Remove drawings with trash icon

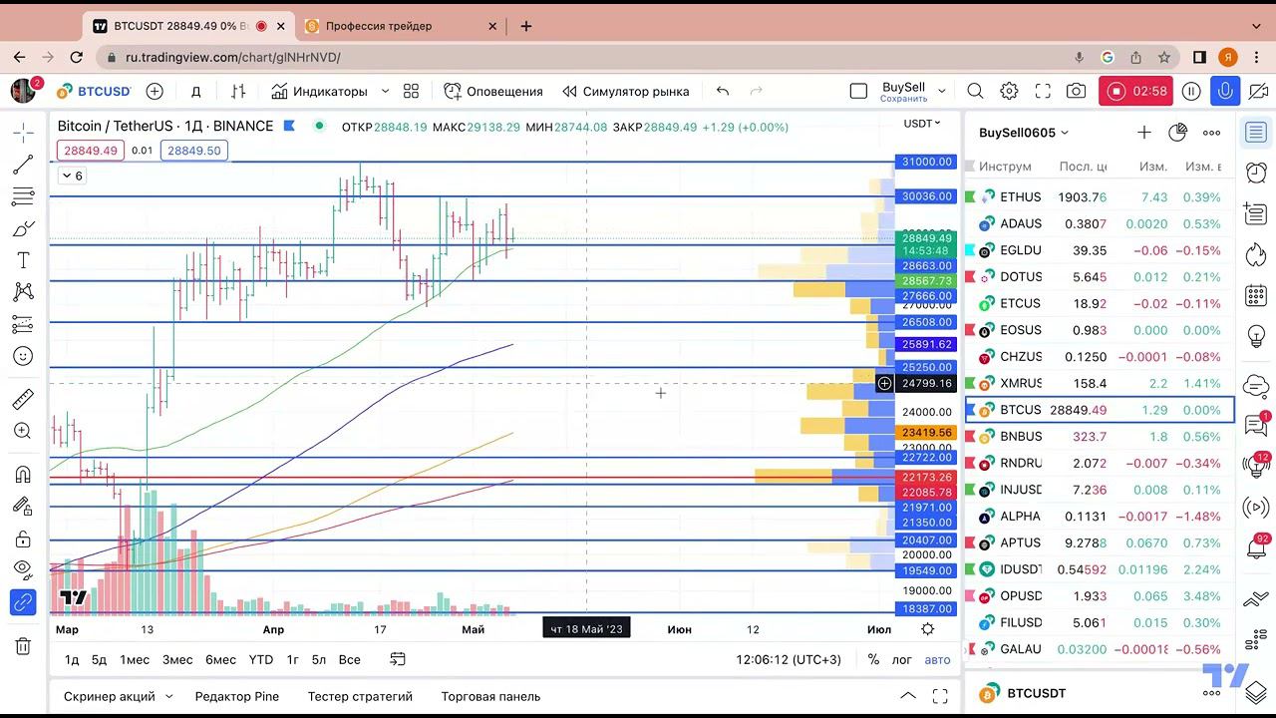tap(23, 646)
